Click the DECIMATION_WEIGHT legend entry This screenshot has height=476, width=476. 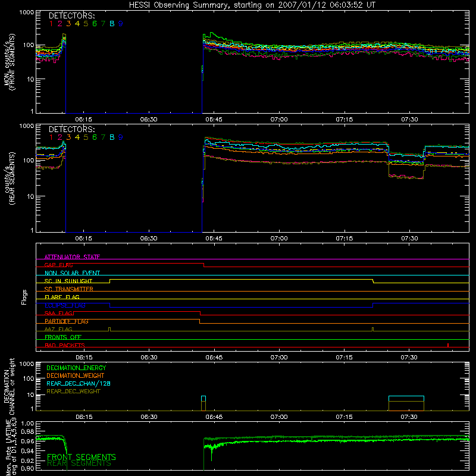[76, 375]
